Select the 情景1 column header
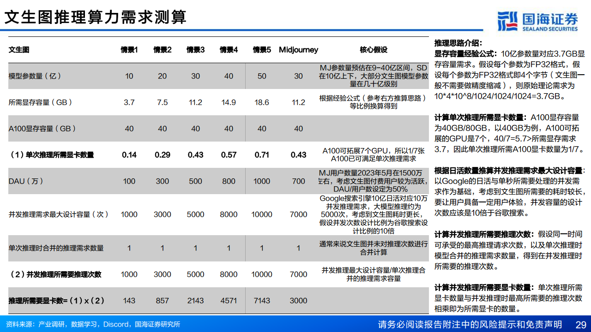 pyautogui.click(x=129, y=50)
